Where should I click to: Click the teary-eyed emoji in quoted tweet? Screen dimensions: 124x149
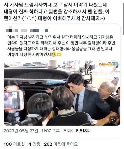pos(53,55)
